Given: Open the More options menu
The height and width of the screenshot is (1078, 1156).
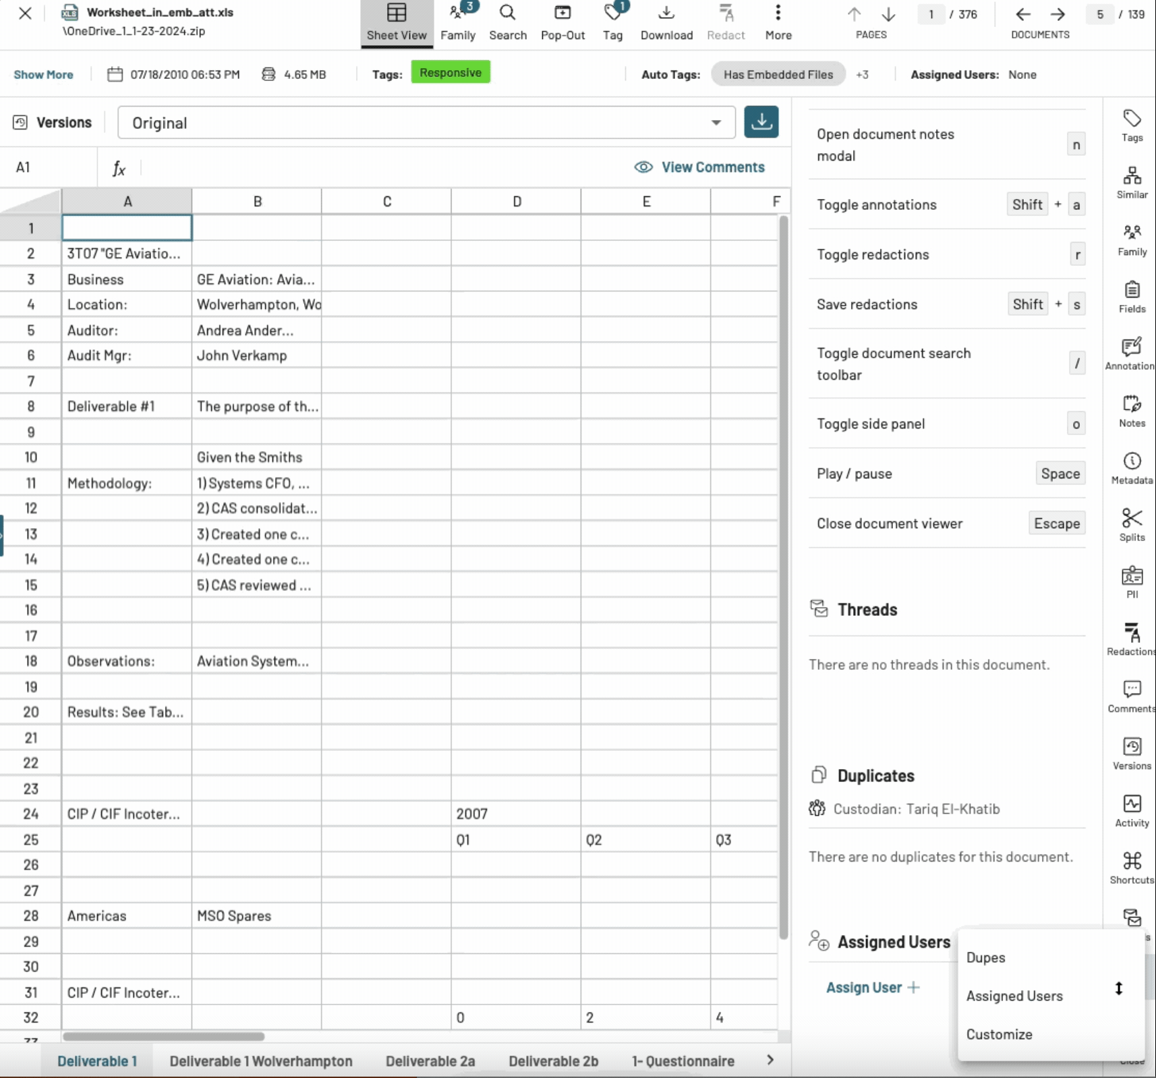Looking at the screenshot, I should 778,23.
